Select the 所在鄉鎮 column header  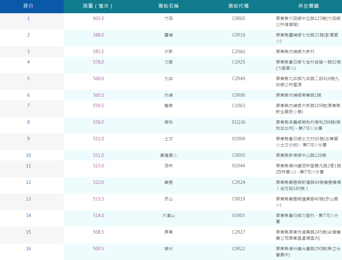309,6
